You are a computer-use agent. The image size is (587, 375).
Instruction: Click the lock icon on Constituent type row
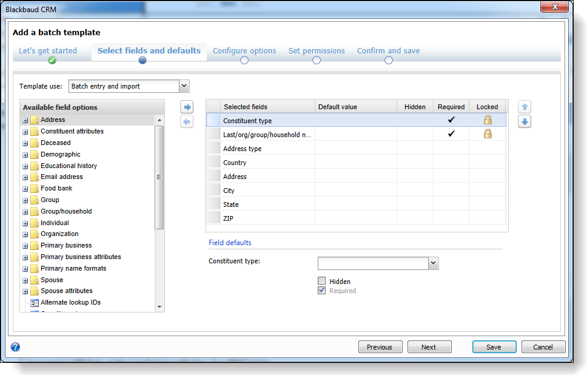[488, 120]
